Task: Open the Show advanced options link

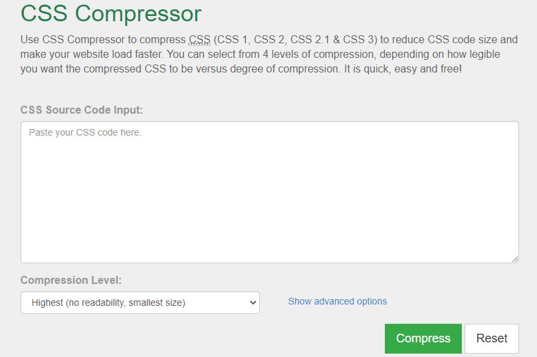Action: [338, 302]
